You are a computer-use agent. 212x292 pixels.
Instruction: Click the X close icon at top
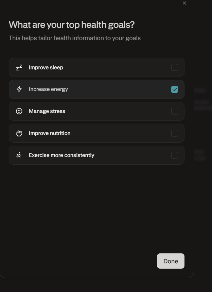[x=184, y=3]
